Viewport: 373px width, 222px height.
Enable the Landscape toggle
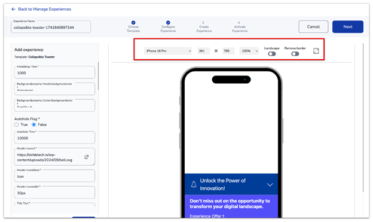271,54
